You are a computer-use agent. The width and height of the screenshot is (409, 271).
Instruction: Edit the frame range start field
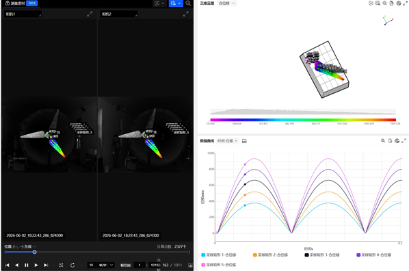coord(140,265)
